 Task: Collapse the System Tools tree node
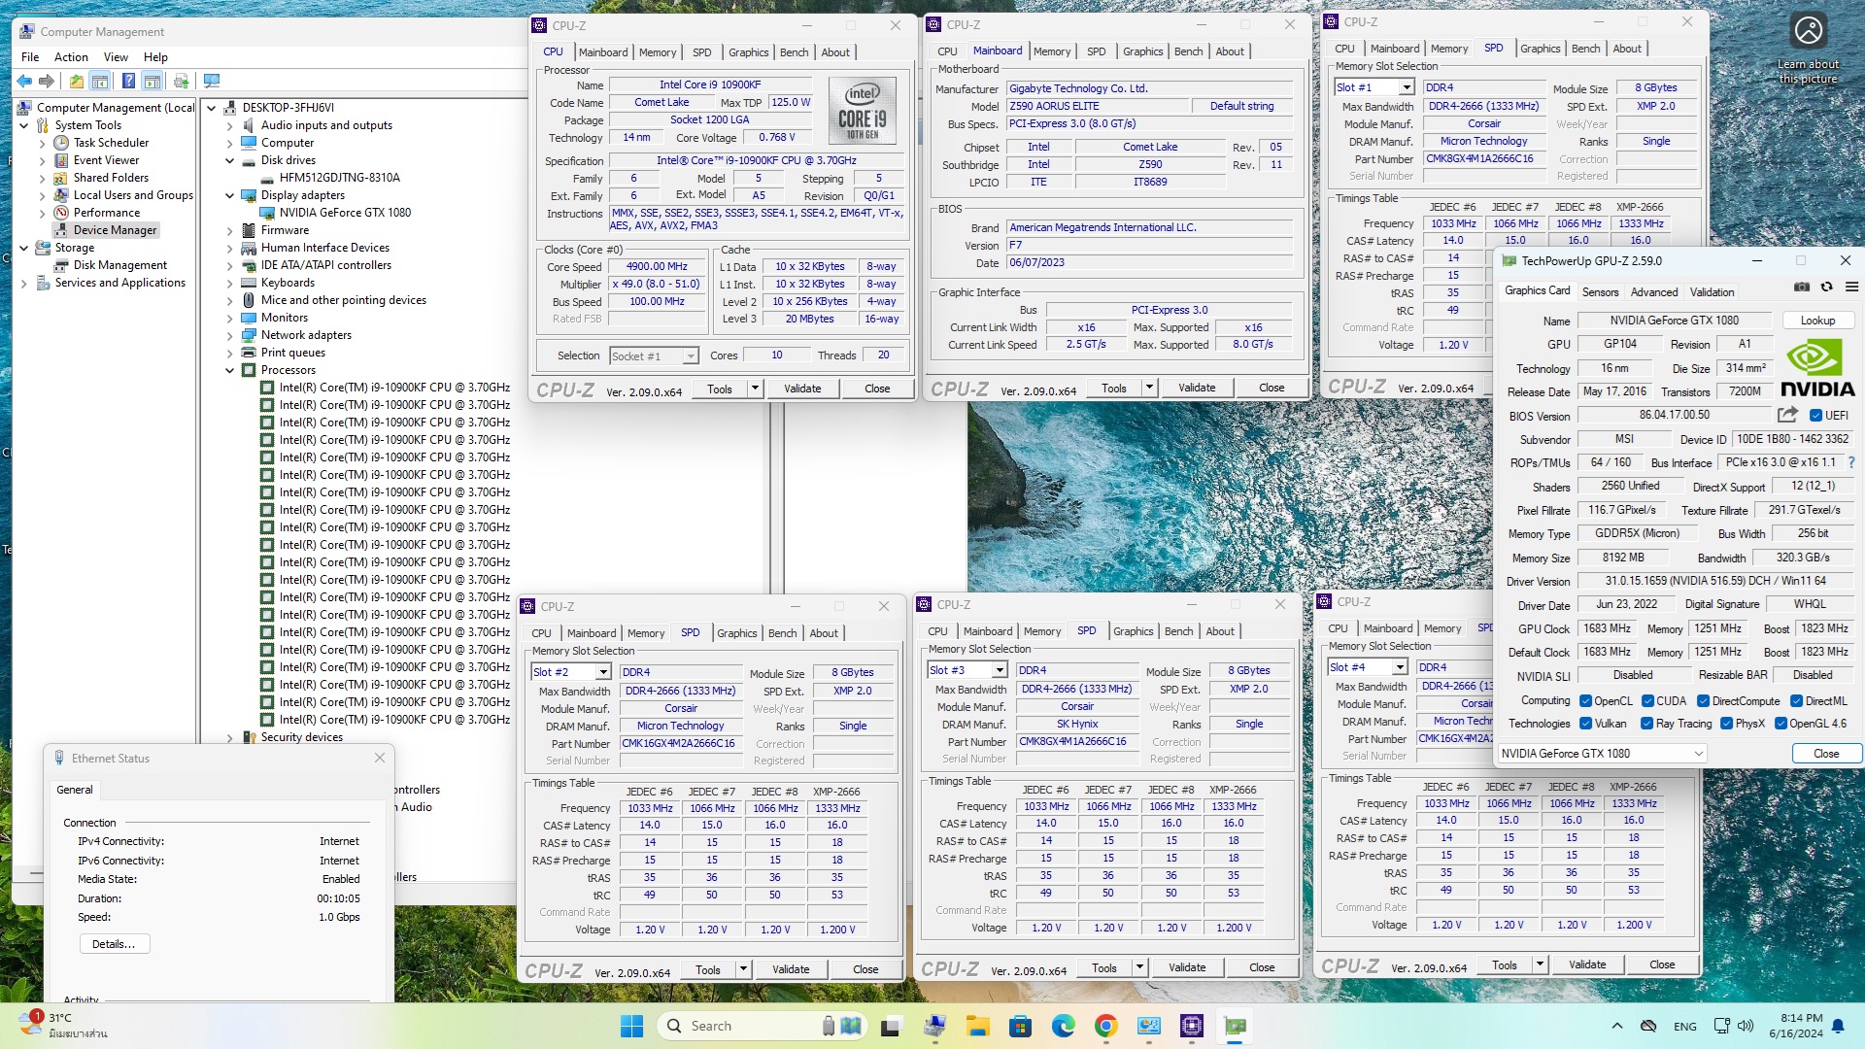point(24,125)
